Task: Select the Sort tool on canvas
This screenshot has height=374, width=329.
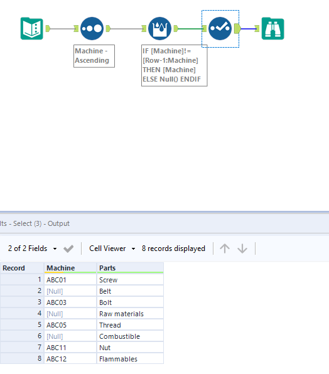Action: (92, 28)
